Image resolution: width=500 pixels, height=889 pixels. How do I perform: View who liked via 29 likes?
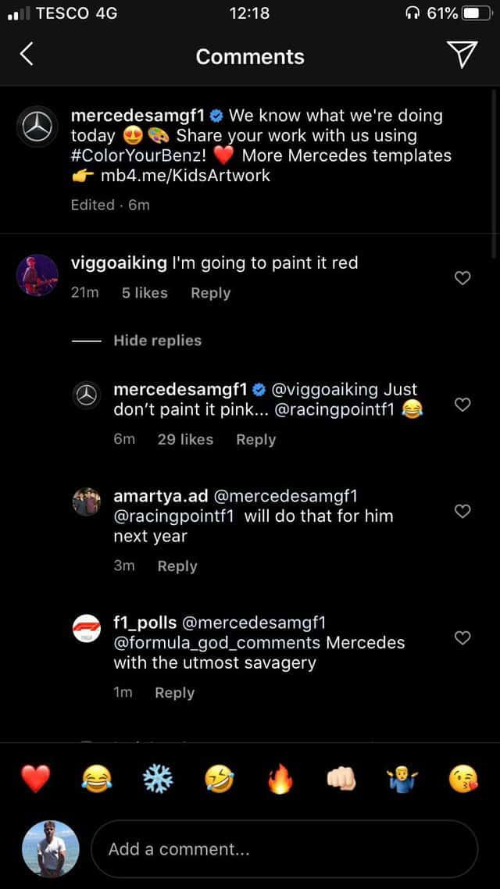pos(185,440)
